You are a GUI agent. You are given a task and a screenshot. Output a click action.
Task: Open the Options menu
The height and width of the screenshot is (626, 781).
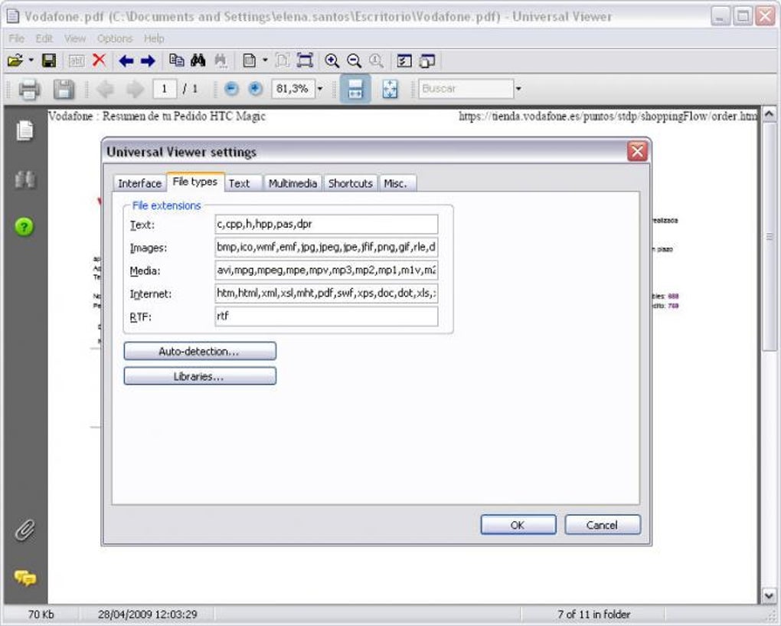tap(115, 38)
